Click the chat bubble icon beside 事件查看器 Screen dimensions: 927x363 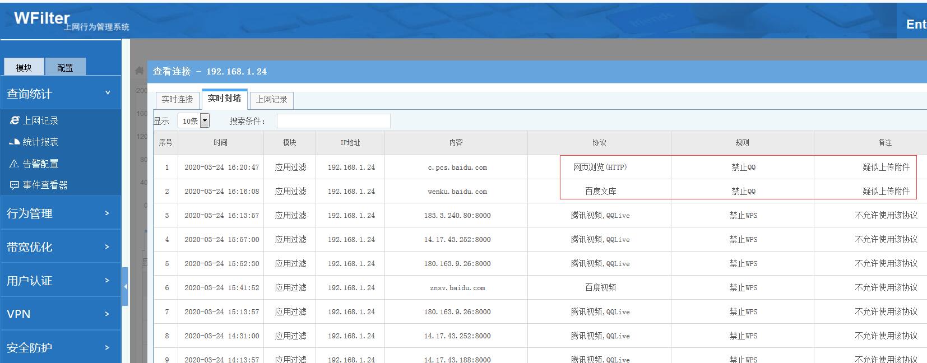[15, 185]
